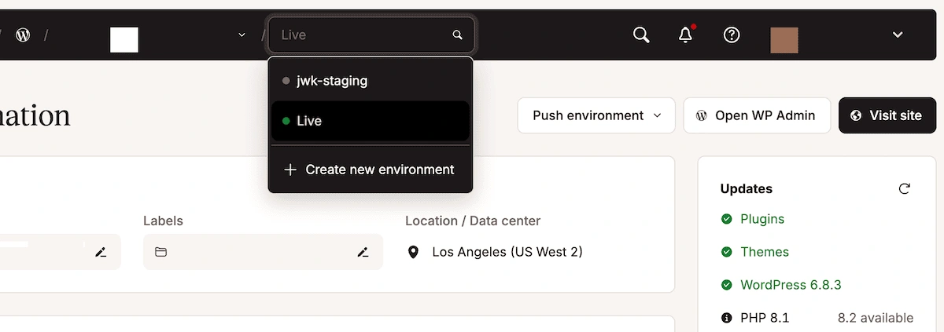This screenshot has width=944, height=332.
Task: Click the Los Angeles location pin icon
Action: tap(413, 252)
